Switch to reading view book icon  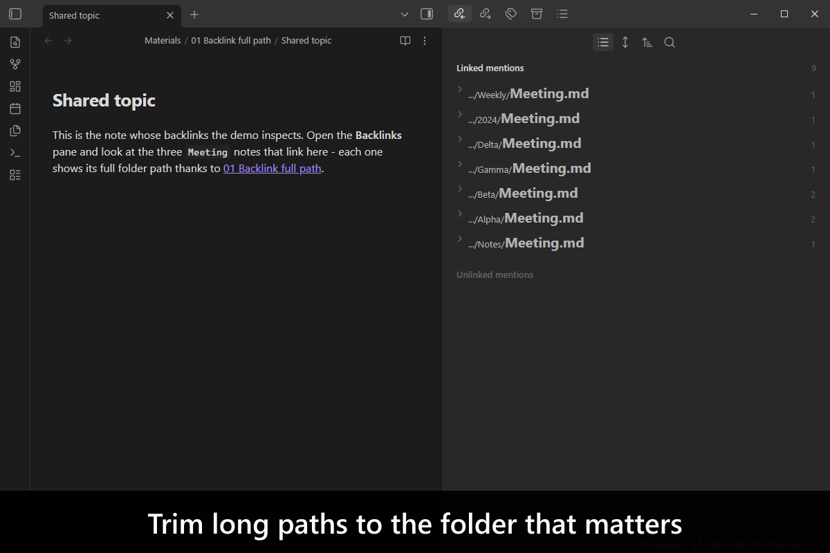(405, 41)
